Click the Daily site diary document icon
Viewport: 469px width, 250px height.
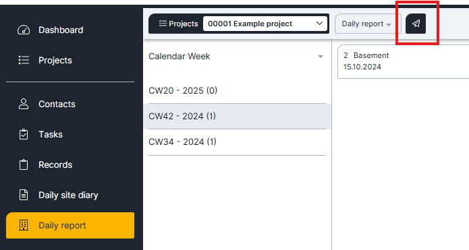(x=24, y=195)
